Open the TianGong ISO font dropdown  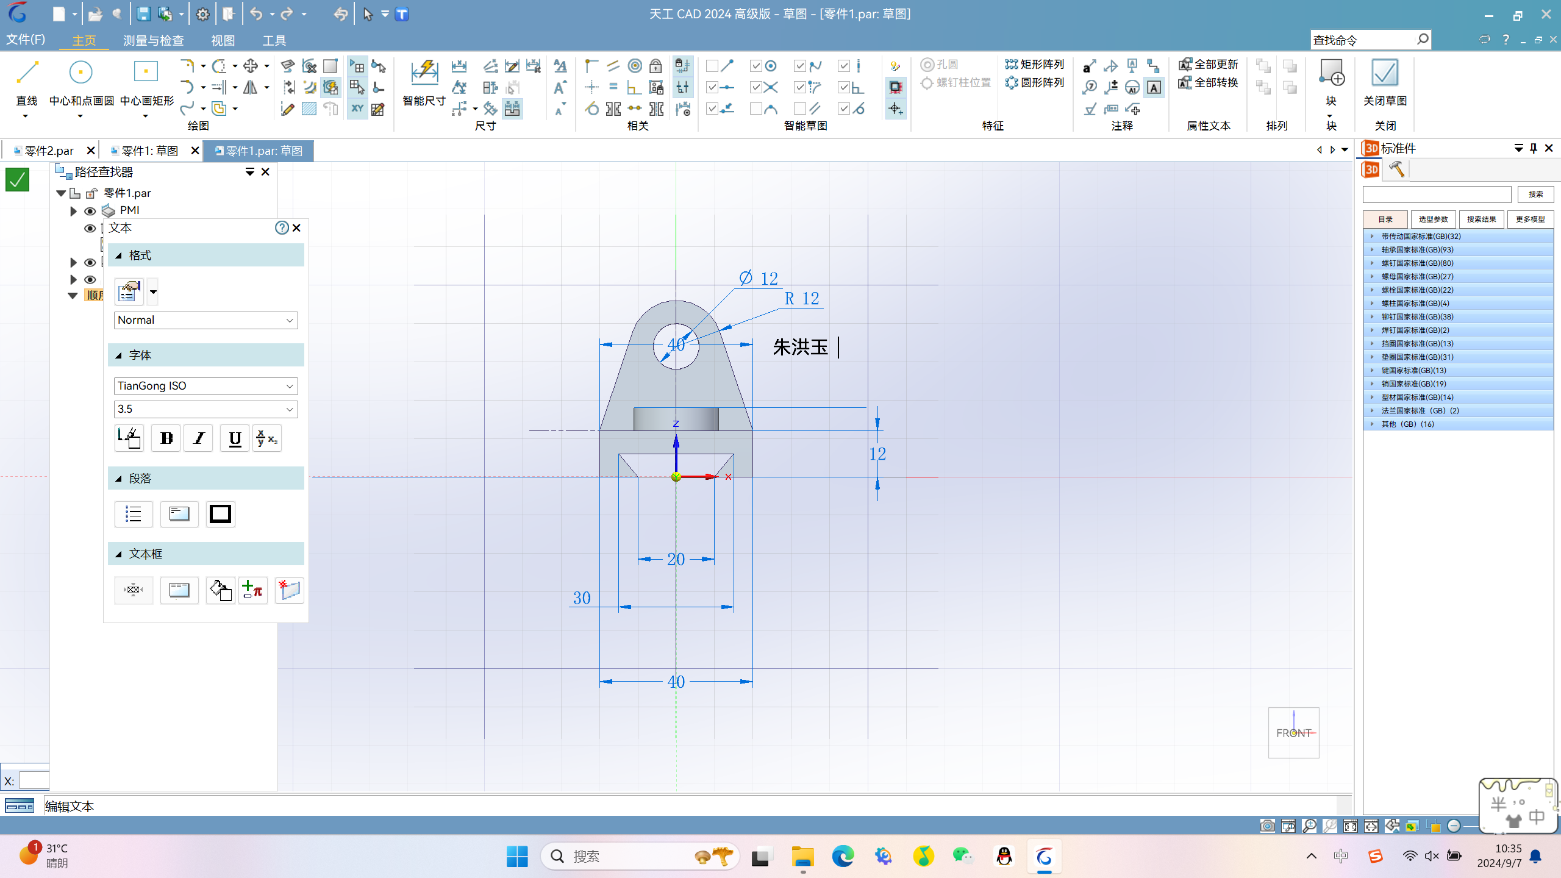click(205, 386)
